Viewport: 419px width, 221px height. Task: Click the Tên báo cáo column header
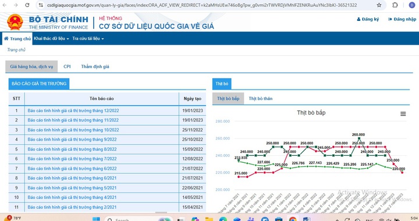point(101,99)
